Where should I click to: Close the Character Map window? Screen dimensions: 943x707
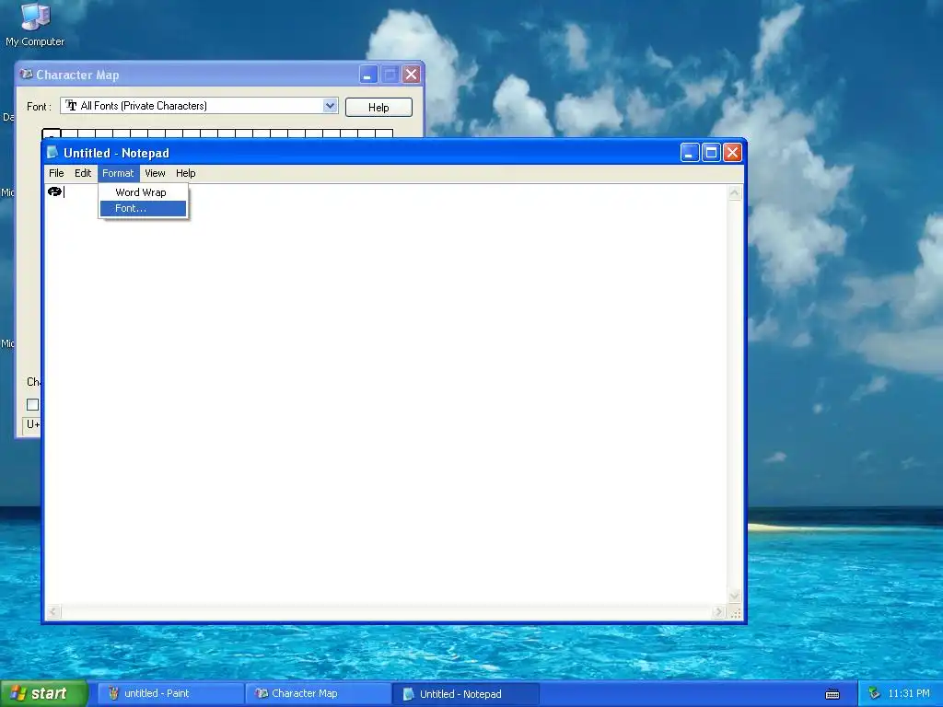pyautogui.click(x=412, y=75)
